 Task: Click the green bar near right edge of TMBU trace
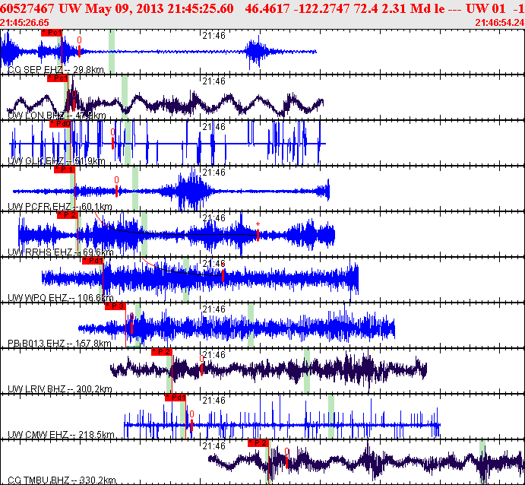pos(482,462)
